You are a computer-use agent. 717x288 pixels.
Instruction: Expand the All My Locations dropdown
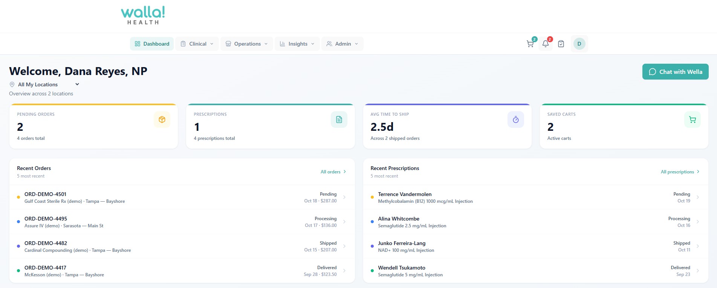49,84
